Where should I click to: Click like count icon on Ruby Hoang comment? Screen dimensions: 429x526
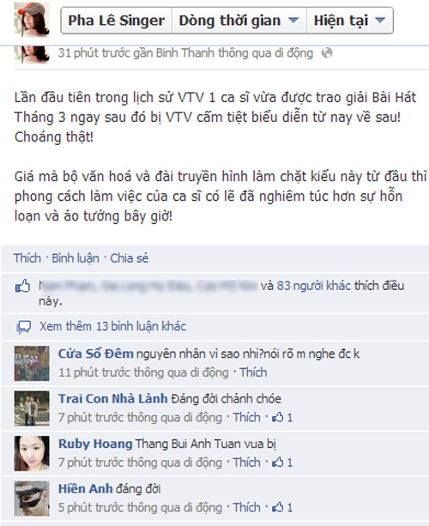[278, 463]
